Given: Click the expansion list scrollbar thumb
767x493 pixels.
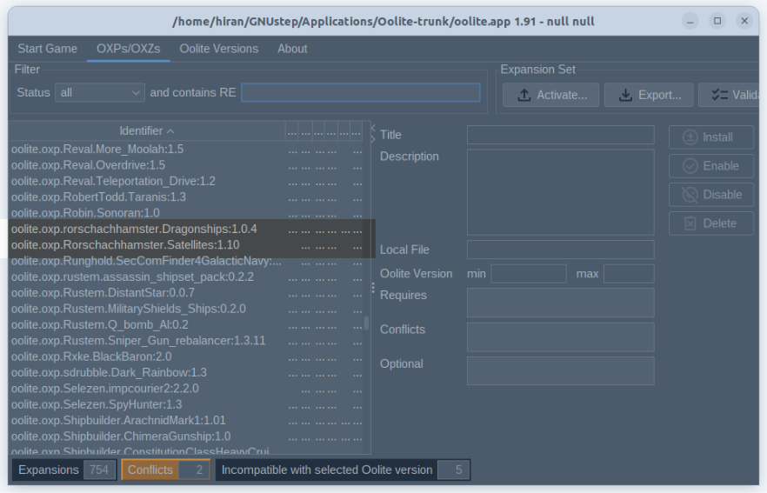Looking at the screenshot, I should pyautogui.click(x=366, y=323).
